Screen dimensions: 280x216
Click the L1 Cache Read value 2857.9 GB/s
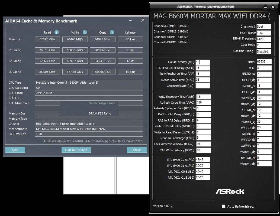[47, 50]
